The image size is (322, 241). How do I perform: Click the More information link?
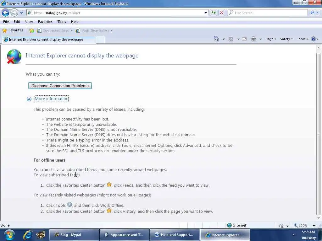[52, 99]
